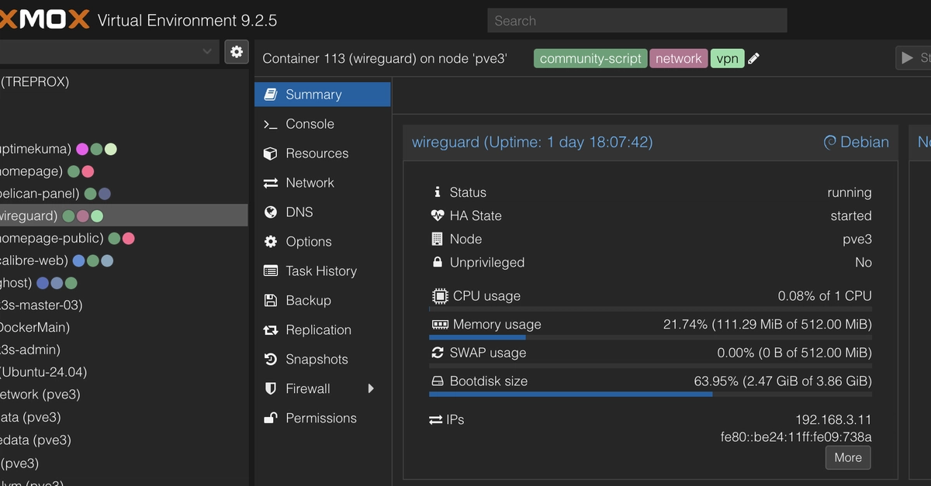Image resolution: width=931 pixels, height=486 pixels.
Task: Click the Node building icon
Action: 438,239
